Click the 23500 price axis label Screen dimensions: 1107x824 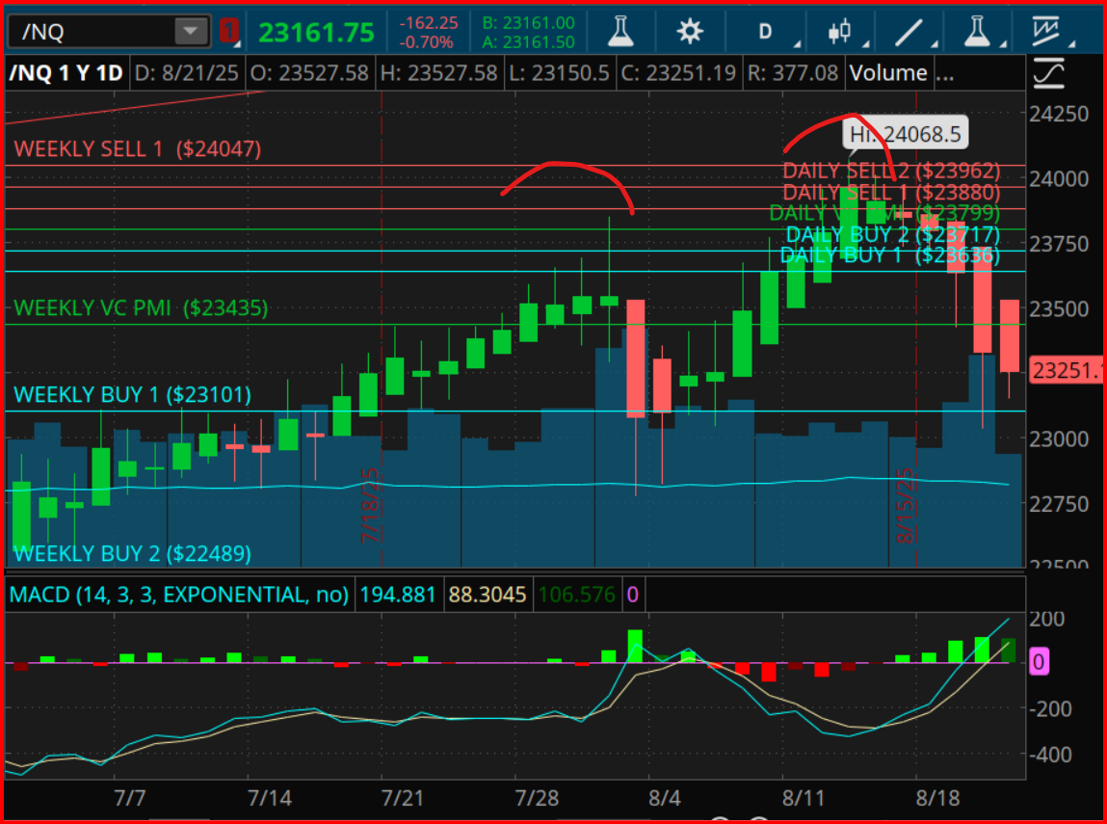tap(1059, 308)
